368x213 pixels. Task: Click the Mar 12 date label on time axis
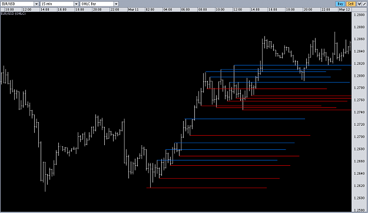tap(344, 9)
